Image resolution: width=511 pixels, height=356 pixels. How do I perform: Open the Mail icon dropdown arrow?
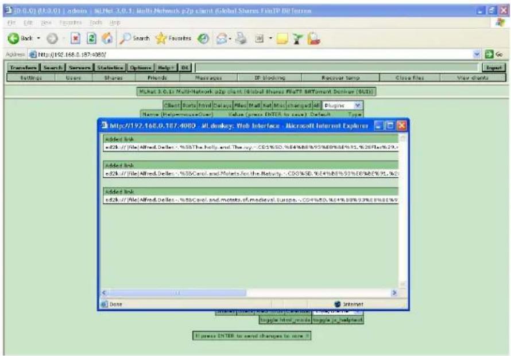(230, 39)
